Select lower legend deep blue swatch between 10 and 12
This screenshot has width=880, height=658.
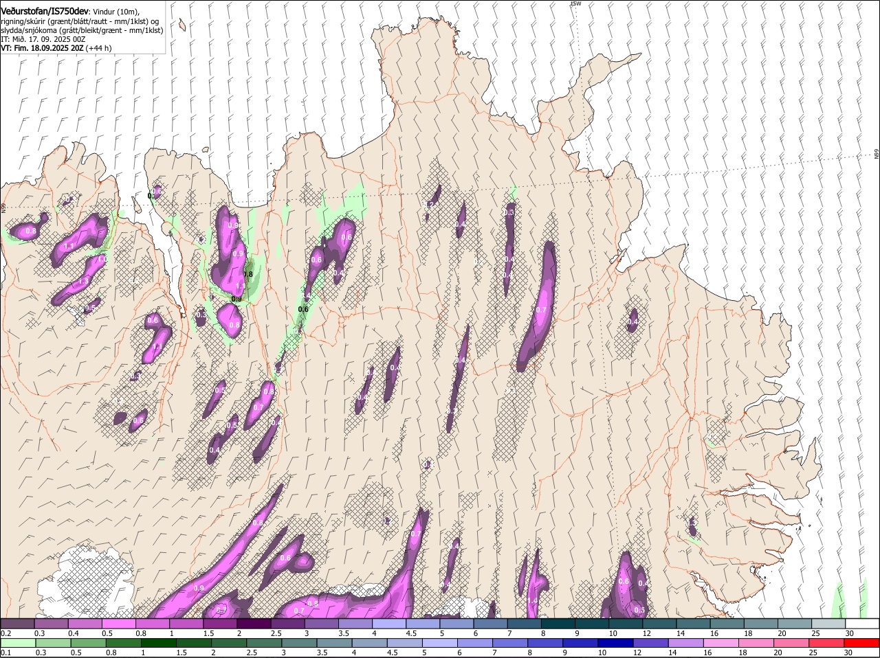pos(615,643)
